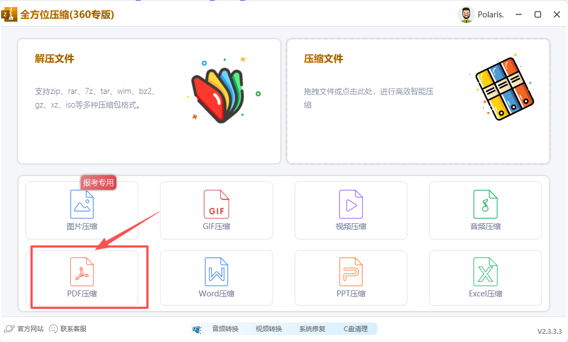The height and width of the screenshot is (342, 568).
Task: Launch the PDF压缩 tool
Action: click(82, 278)
